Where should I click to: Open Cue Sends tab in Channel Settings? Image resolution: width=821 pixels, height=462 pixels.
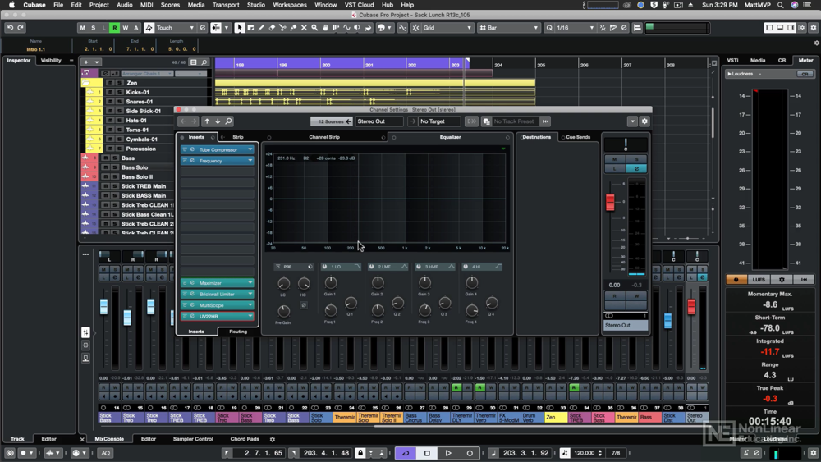[578, 137]
